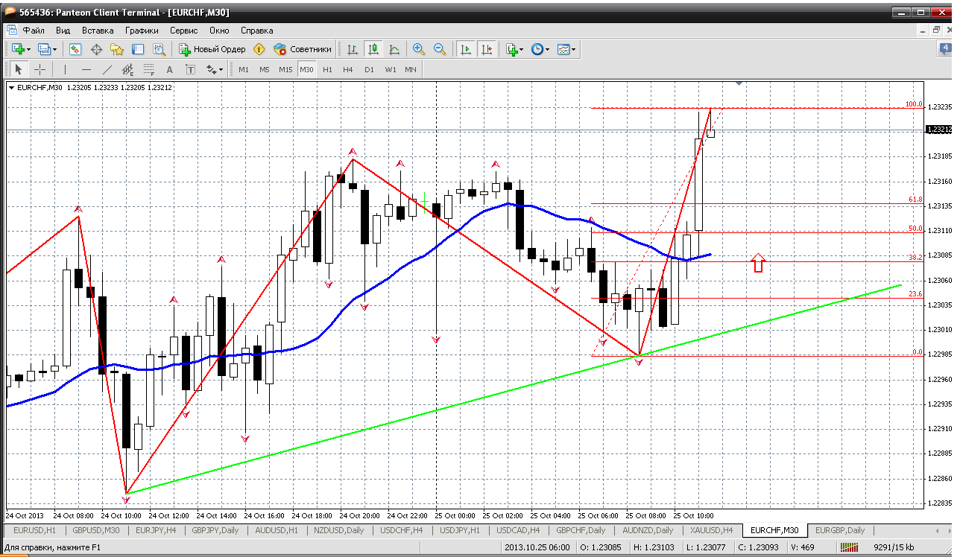Expand the new chart dropdown arrow

(28, 49)
